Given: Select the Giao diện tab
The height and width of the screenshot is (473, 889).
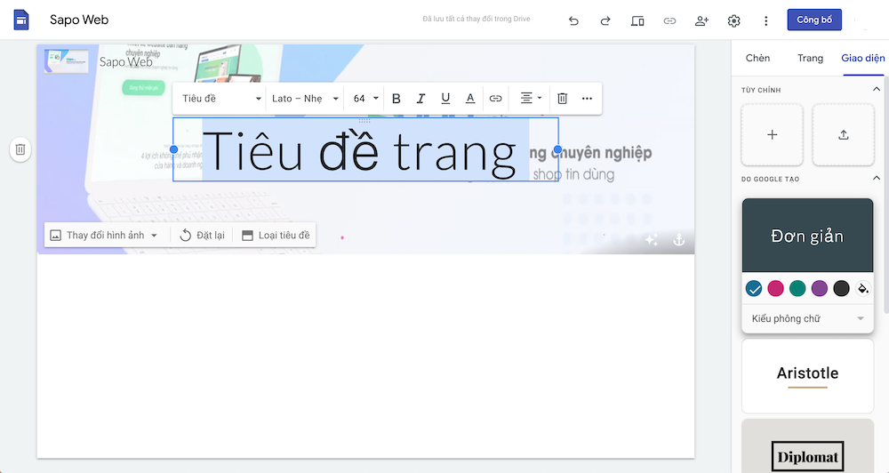Looking at the screenshot, I should click(x=863, y=58).
